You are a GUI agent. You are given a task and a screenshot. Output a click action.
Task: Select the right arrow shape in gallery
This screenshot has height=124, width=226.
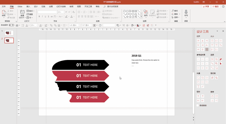pos(127,17)
